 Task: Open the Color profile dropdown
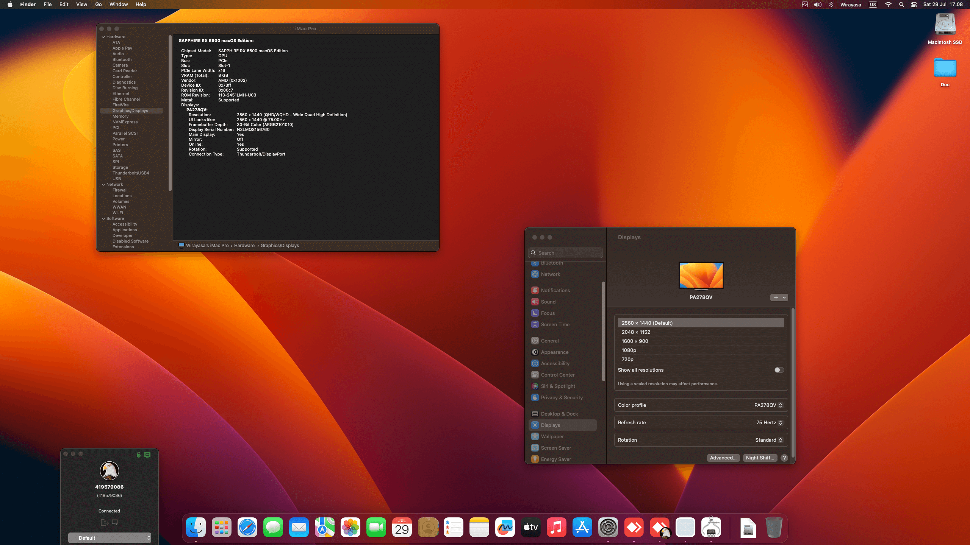pos(768,405)
